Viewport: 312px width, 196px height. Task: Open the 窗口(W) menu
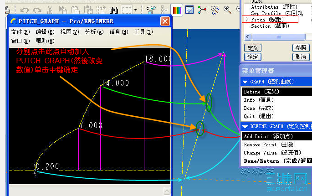point(20,41)
